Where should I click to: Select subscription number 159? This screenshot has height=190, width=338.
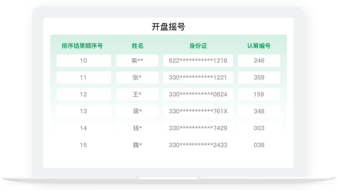click(x=259, y=94)
